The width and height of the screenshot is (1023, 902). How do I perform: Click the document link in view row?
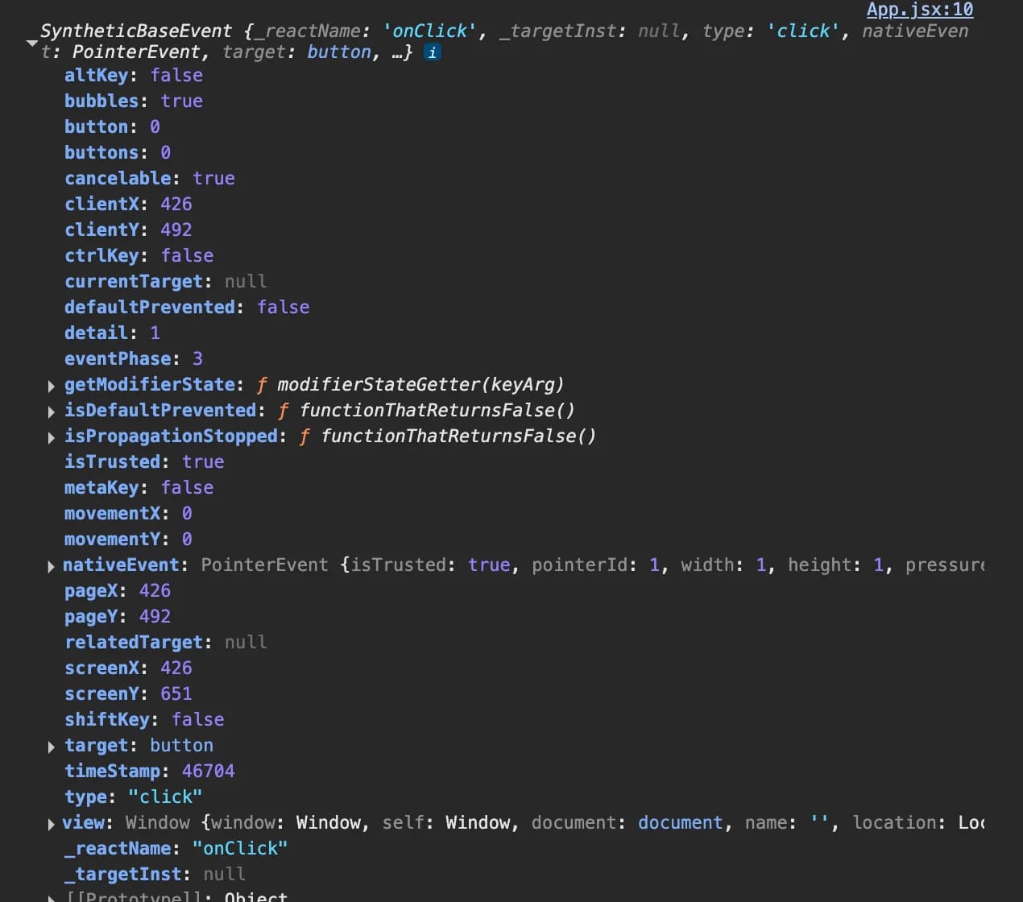click(x=680, y=823)
